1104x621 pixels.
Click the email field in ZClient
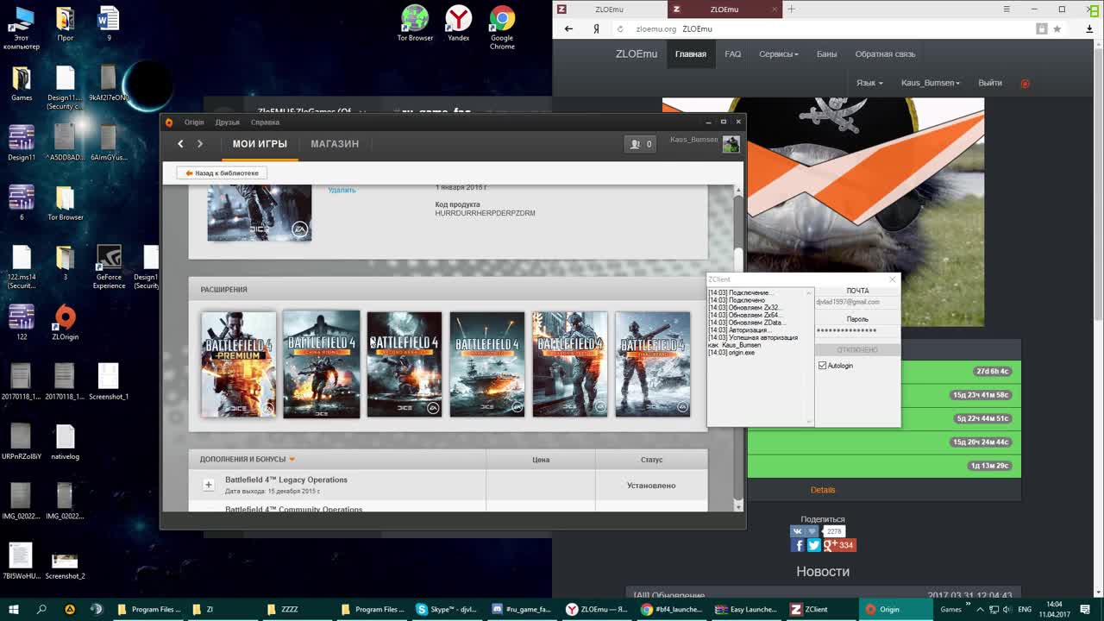[856, 303]
